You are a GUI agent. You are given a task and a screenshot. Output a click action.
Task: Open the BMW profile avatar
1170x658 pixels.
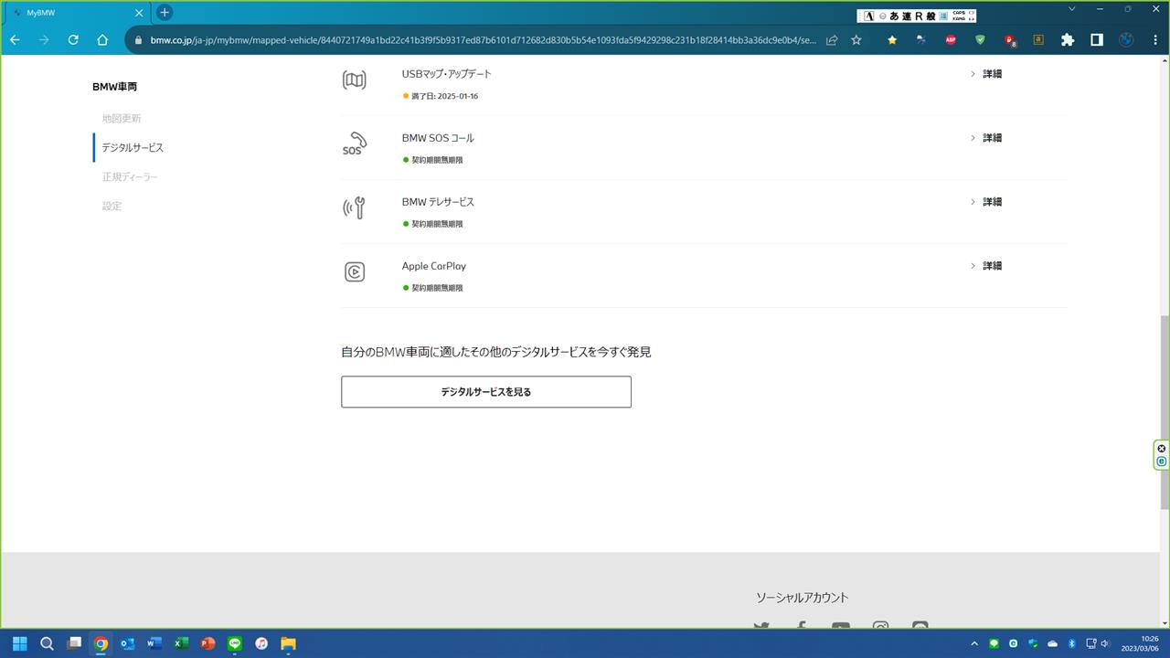coord(1126,40)
